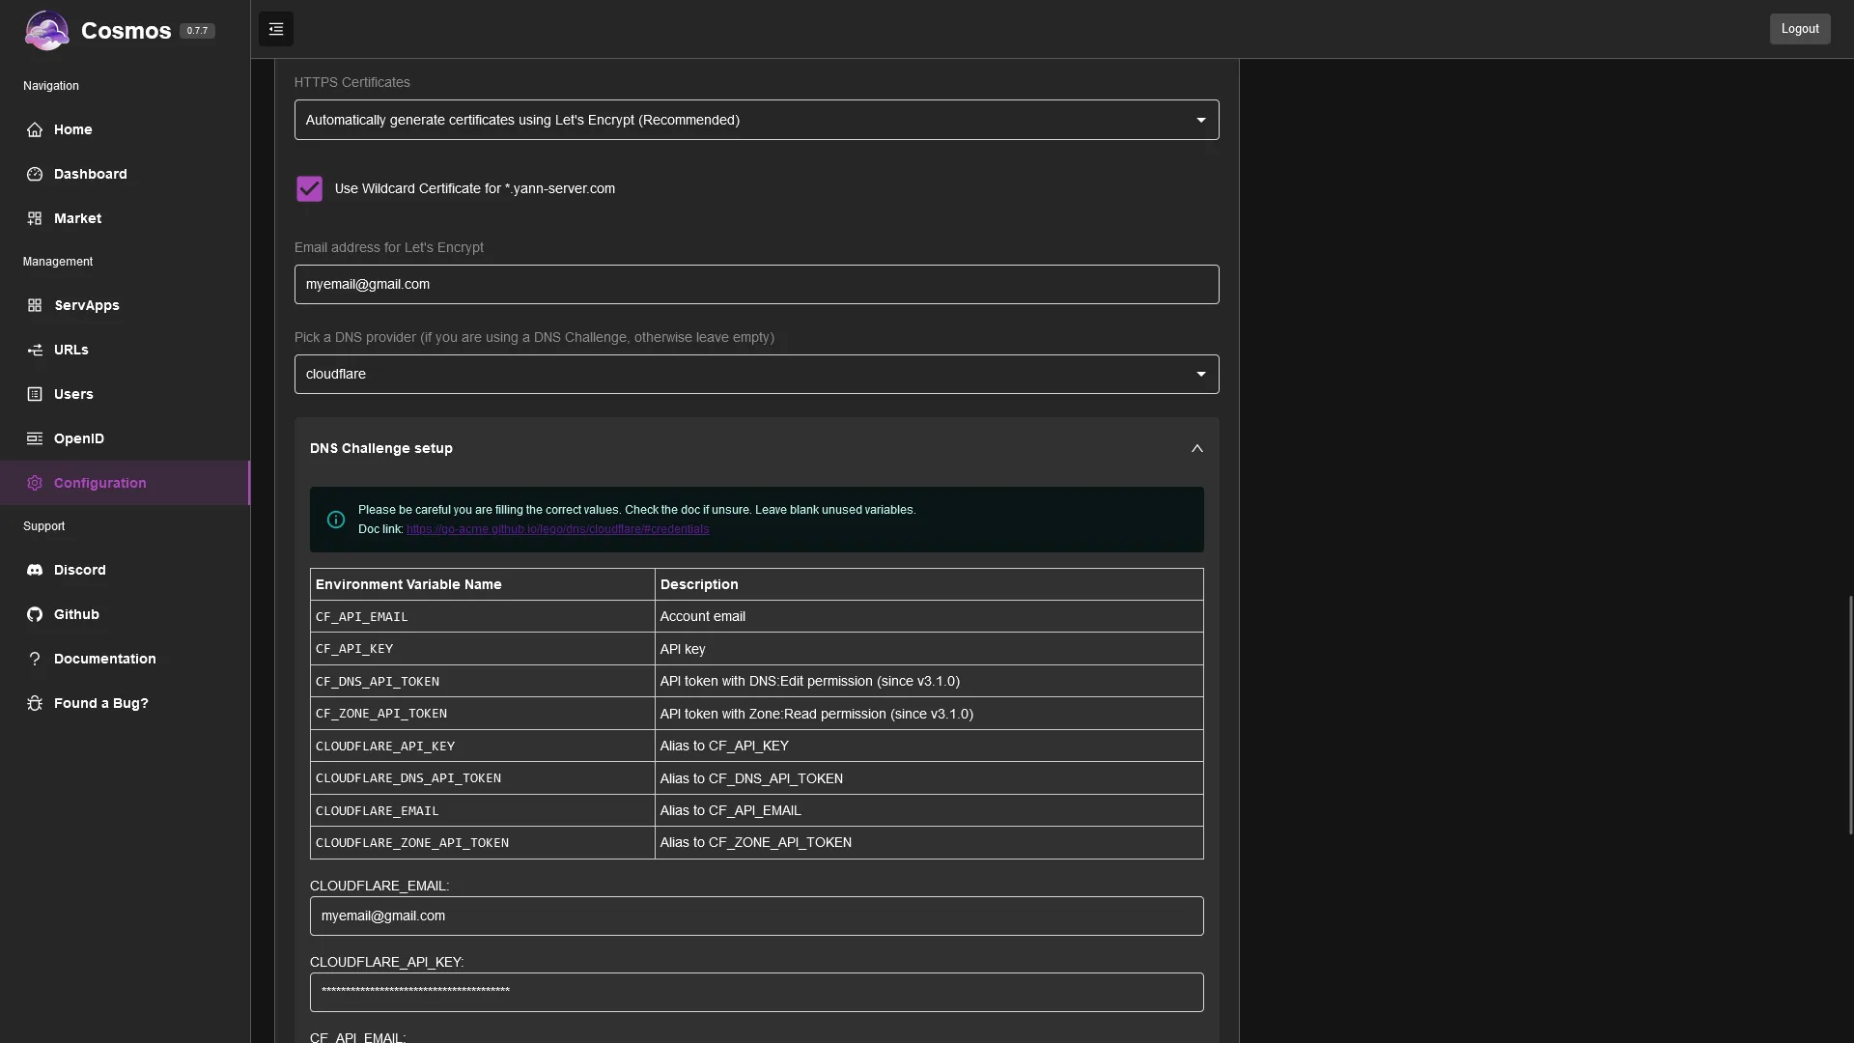The width and height of the screenshot is (1854, 1043).
Task: Open the DNS provider cloudflare dropdown
Action: (756, 374)
